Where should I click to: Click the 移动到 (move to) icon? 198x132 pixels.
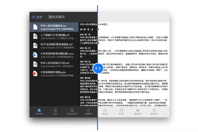[x=105, y=110]
